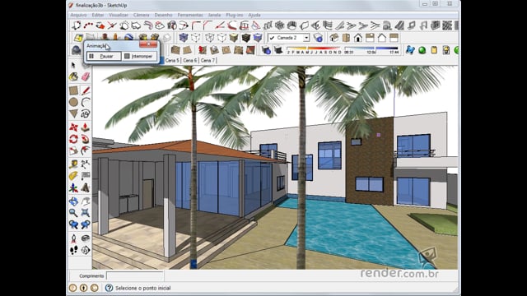The height and width of the screenshot is (296, 527).
Task: Select the Rotate tool
Action: pos(73,139)
